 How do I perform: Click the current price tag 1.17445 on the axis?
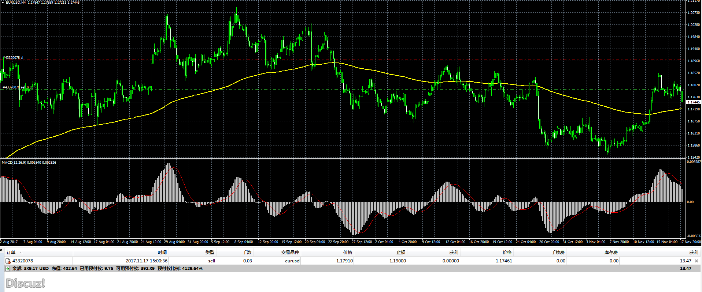tap(694, 102)
